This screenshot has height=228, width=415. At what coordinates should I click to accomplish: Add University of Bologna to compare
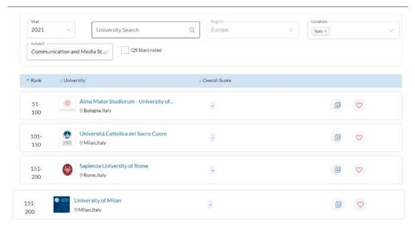coord(338,105)
